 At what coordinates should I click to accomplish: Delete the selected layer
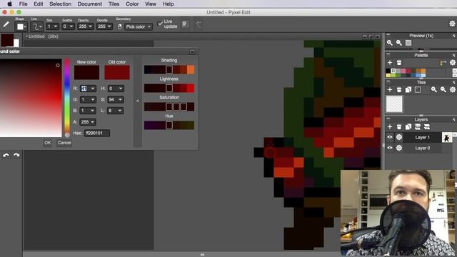point(399,127)
